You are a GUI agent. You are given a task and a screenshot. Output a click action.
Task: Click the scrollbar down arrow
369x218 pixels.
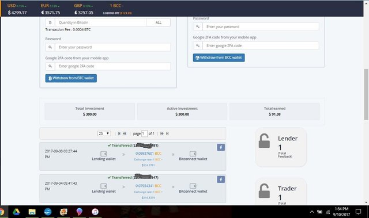[x=366, y=202]
